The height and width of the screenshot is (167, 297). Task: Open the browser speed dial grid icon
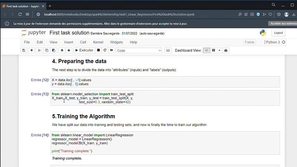[27, 14]
